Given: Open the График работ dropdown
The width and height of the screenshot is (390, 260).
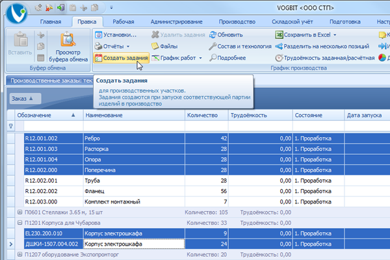Looking at the screenshot, I should (x=177, y=58).
